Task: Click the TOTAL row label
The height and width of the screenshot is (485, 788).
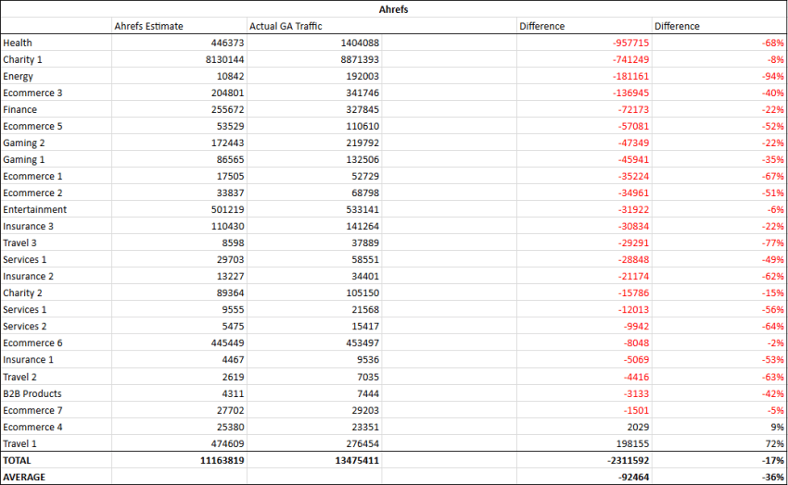Action: tap(17, 460)
